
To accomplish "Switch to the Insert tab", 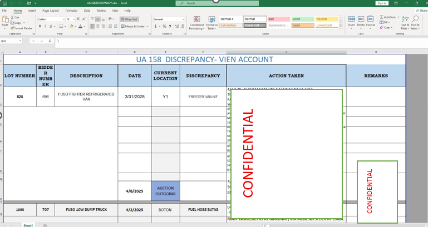I will tap(32, 11).
